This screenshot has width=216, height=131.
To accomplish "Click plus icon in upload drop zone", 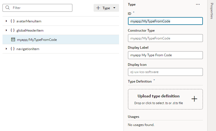I will tap(194, 99).
